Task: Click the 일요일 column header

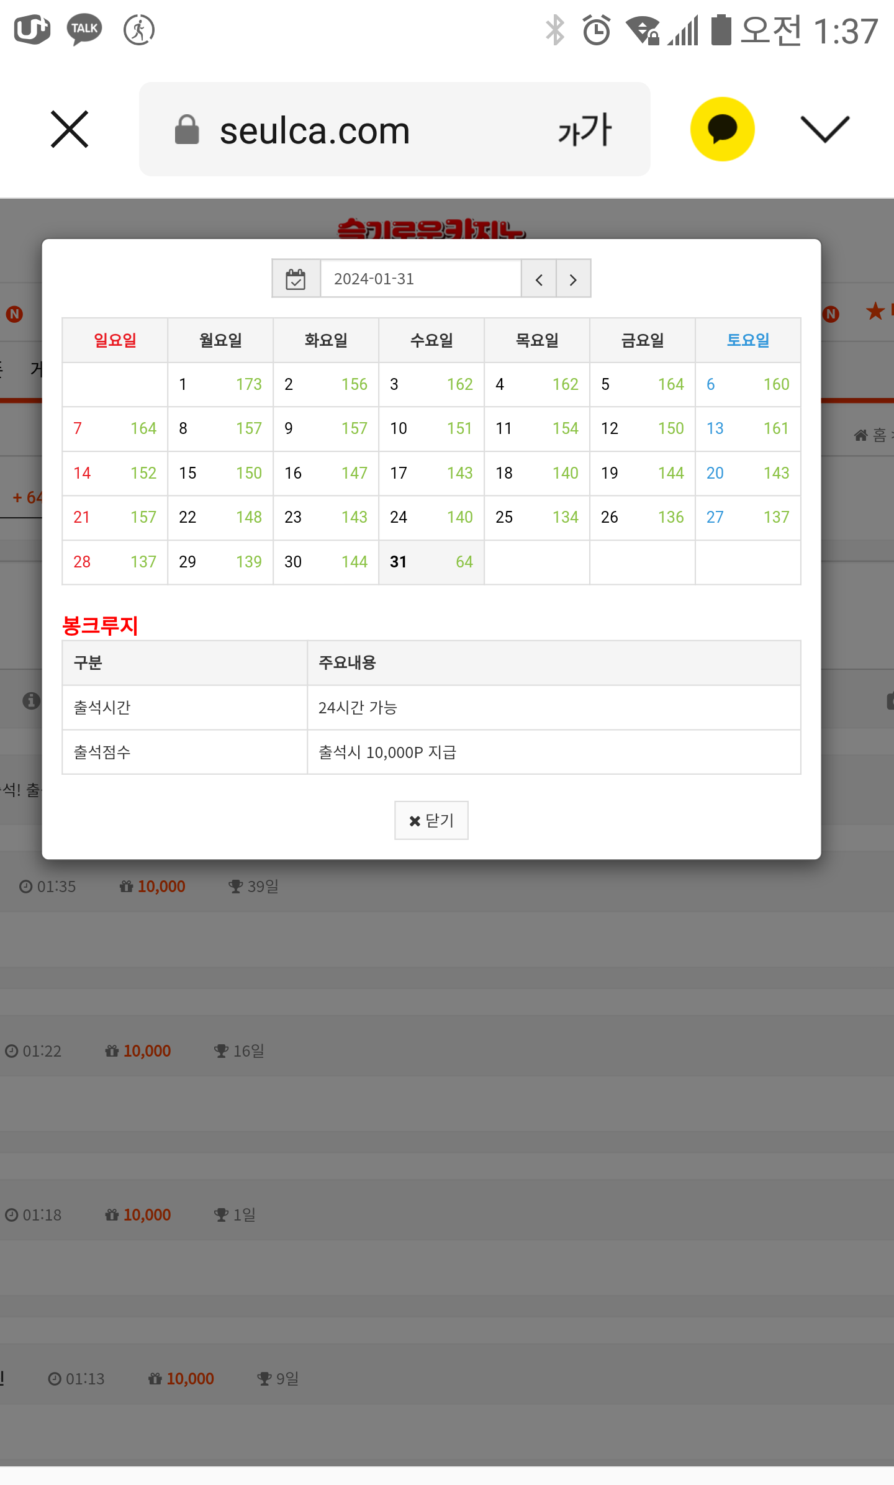Action: tap(115, 340)
